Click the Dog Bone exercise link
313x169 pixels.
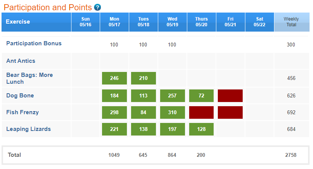tap(20, 96)
